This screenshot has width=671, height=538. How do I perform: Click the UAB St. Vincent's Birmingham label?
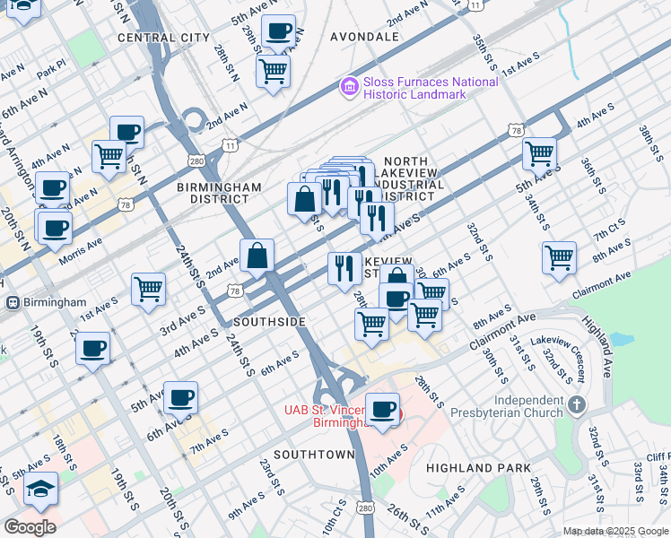pos(326,416)
